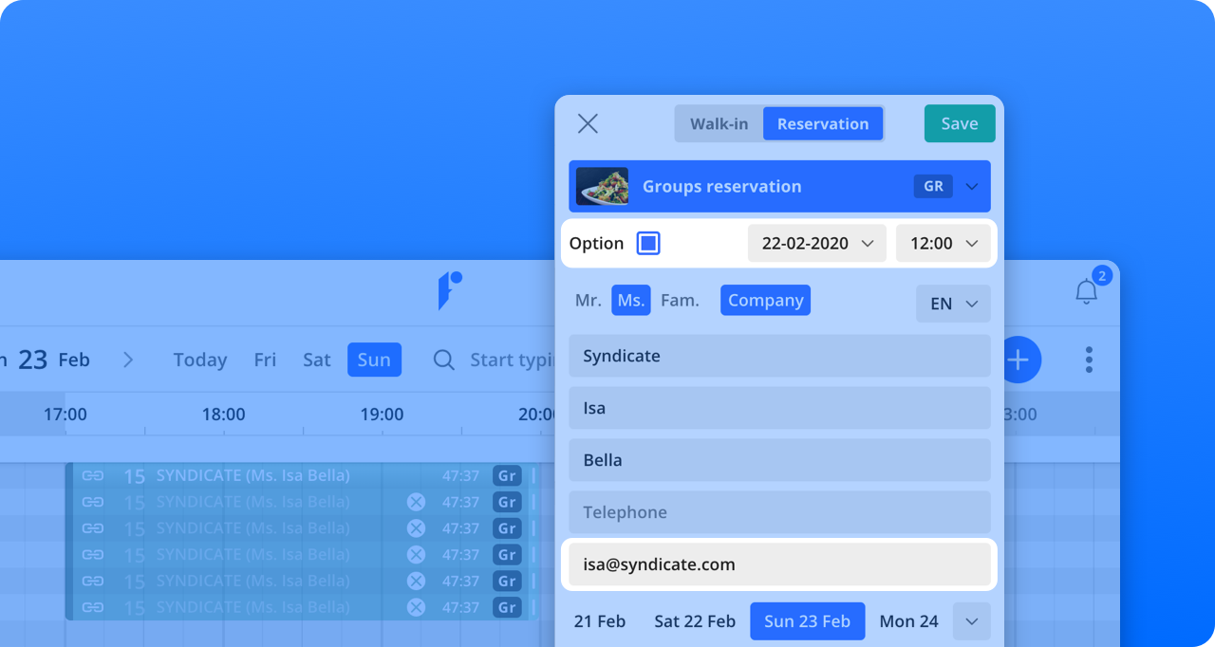Click the search magnifier icon
Viewport: 1215px width, 647px height.
click(443, 360)
